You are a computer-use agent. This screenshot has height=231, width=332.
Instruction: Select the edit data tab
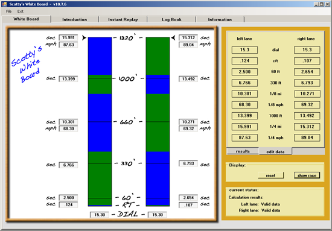[x=275, y=151]
